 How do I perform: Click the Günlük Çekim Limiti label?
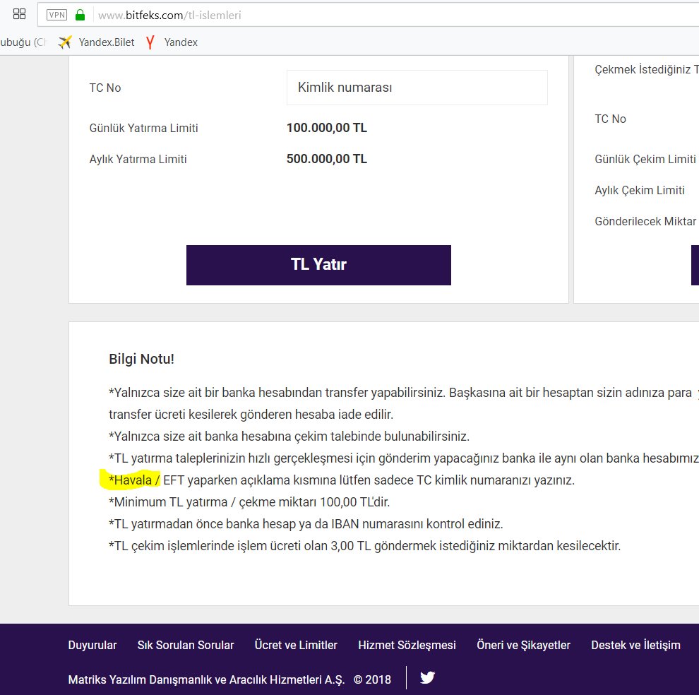coord(645,159)
